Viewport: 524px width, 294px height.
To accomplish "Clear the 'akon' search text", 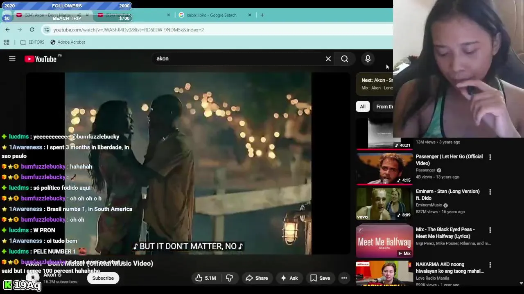I will pos(328,59).
